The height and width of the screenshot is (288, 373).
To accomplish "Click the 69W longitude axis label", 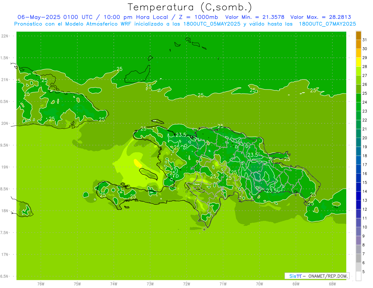I will coord(296,284).
